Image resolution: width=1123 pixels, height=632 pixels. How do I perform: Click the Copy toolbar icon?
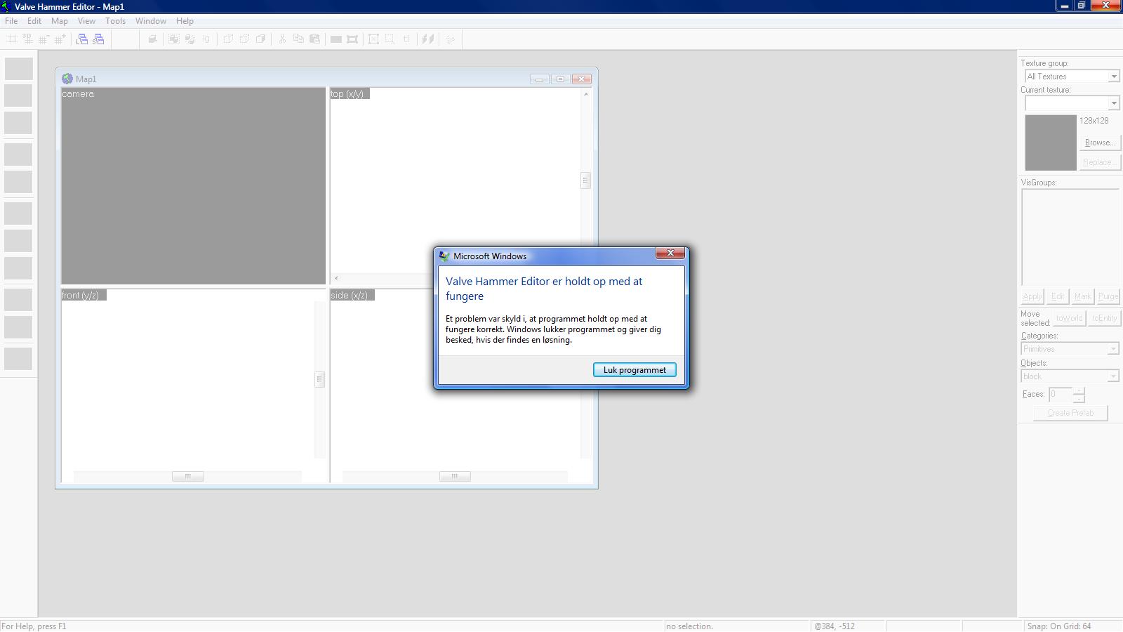click(x=298, y=39)
